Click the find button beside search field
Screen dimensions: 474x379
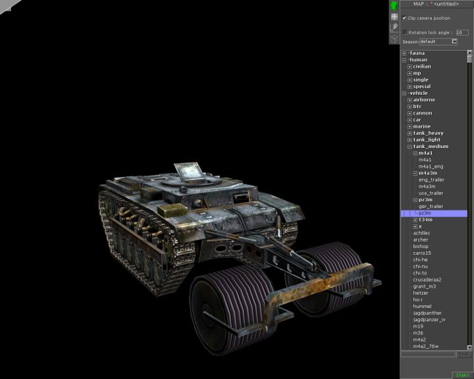(x=464, y=354)
